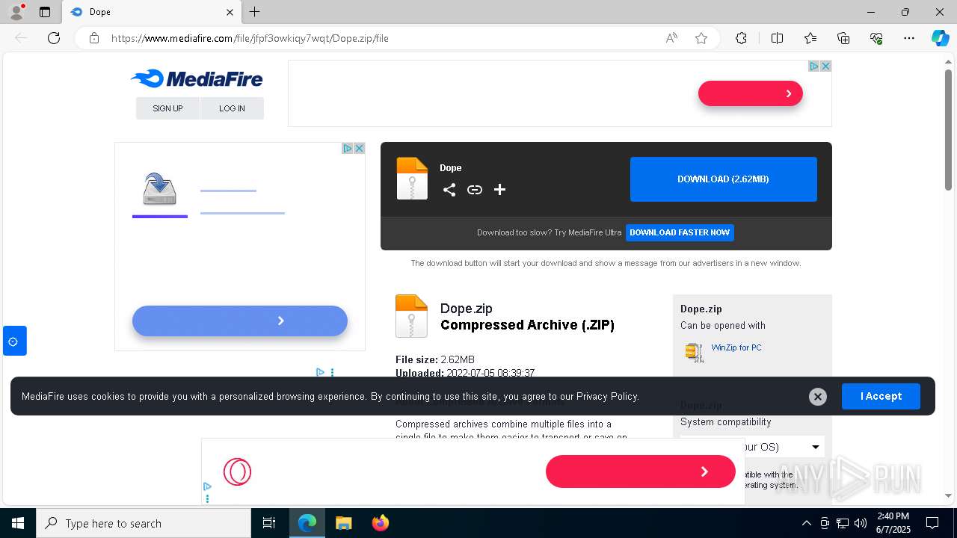Refresh the page in Edge
The width and height of the screenshot is (957, 538).
pyautogui.click(x=54, y=38)
